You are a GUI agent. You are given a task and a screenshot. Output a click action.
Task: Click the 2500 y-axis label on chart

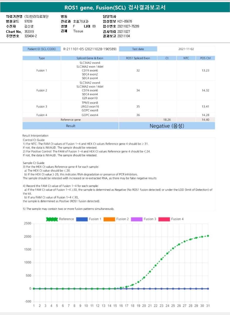click(x=28, y=224)
